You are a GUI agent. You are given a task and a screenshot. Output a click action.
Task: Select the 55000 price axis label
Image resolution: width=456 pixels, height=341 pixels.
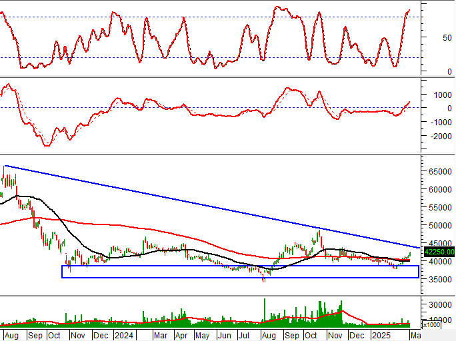point(440,207)
